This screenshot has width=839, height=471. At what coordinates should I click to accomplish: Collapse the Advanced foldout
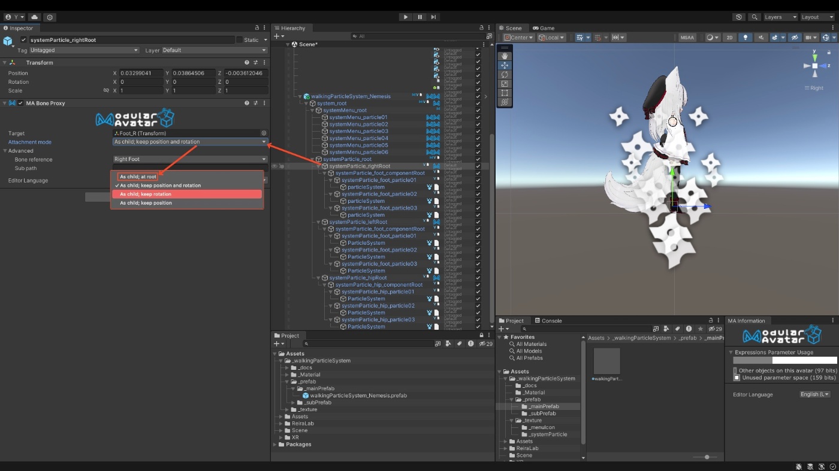pos(4,151)
